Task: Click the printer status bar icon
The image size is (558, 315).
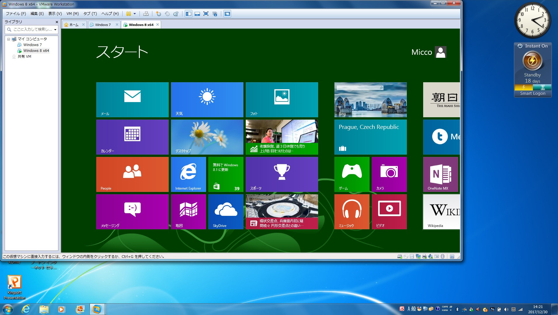Action: click(424, 257)
